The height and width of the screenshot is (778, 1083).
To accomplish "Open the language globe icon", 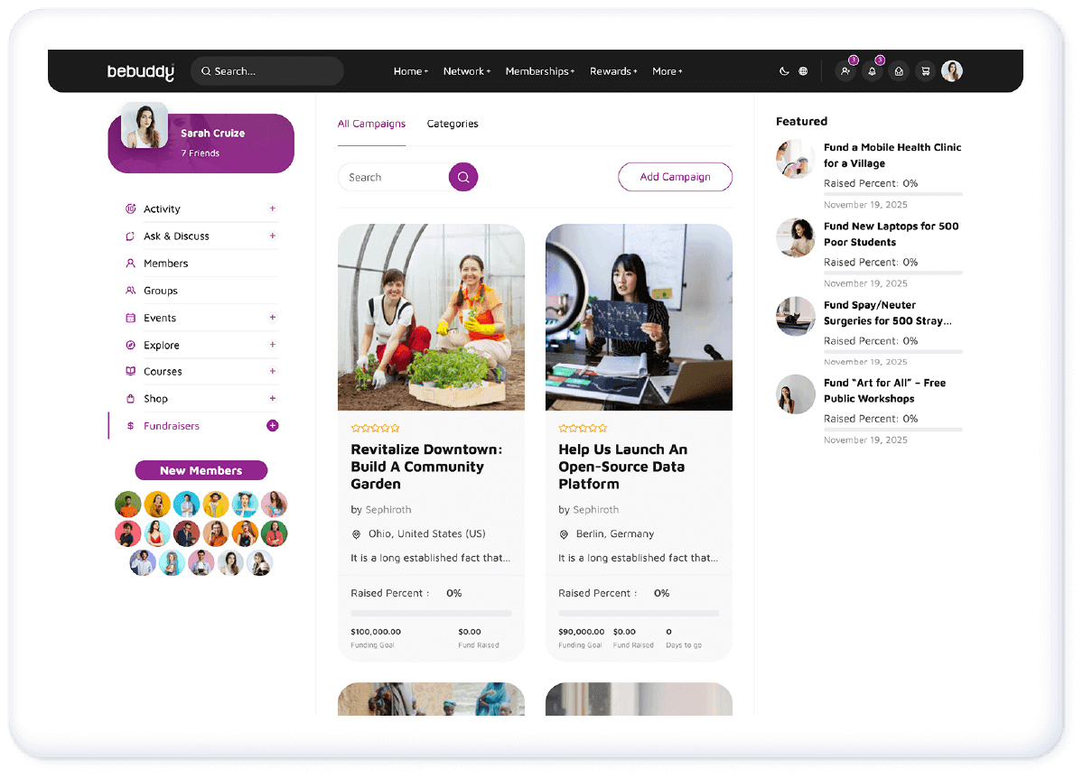I will (x=803, y=71).
